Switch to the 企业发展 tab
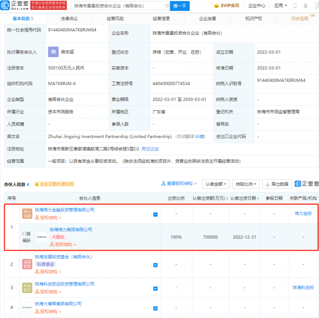Viewport: 319px width, 318px height. click(x=207, y=19)
